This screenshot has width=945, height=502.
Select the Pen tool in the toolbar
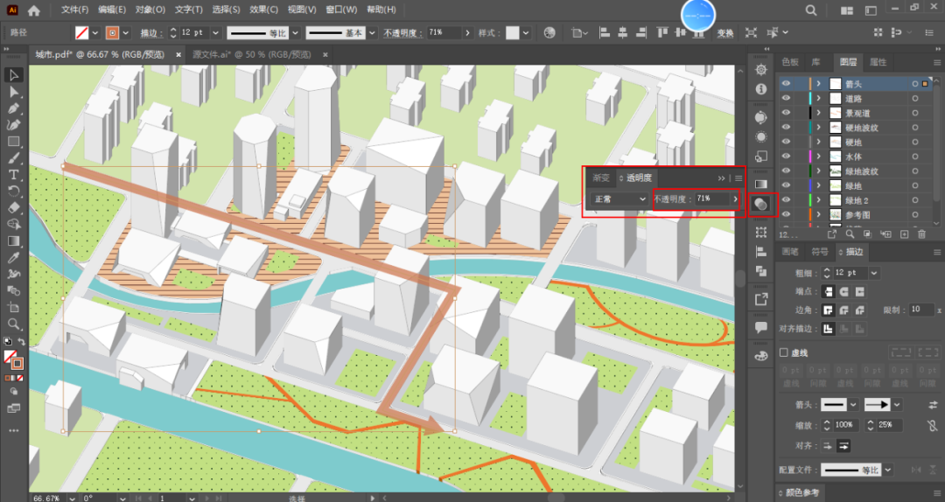click(x=14, y=108)
